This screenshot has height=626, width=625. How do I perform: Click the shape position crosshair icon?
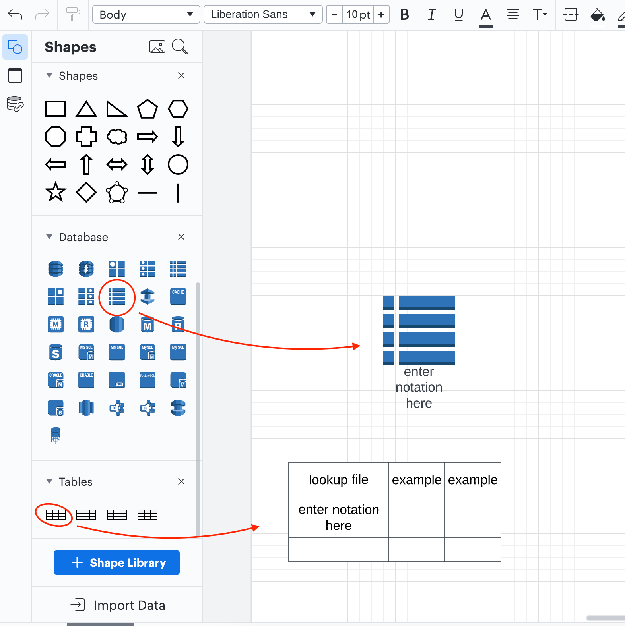click(571, 15)
